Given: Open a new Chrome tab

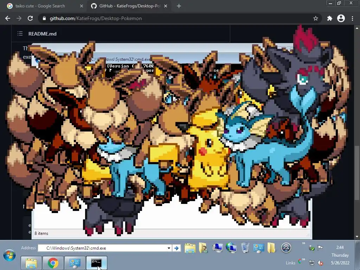Looking at the screenshot, I should (179, 6).
